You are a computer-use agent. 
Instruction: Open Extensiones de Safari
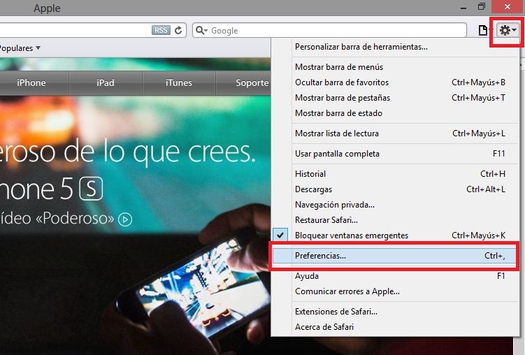coord(336,312)
